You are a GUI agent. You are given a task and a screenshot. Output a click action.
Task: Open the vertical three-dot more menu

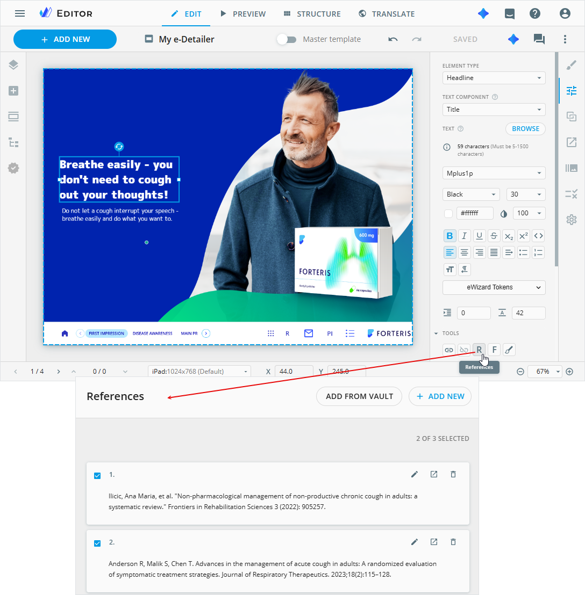click(565, 39)
